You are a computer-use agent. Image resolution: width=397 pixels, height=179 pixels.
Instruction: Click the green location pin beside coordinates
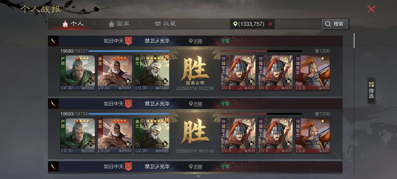(x=235, y=24)
